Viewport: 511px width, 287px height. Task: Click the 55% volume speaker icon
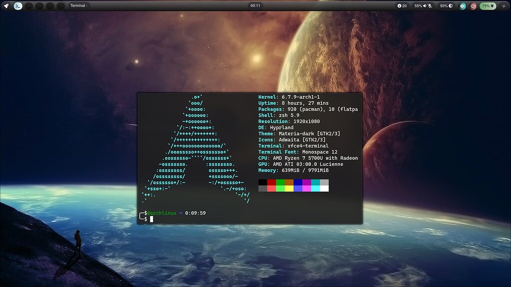pos(425,6)
